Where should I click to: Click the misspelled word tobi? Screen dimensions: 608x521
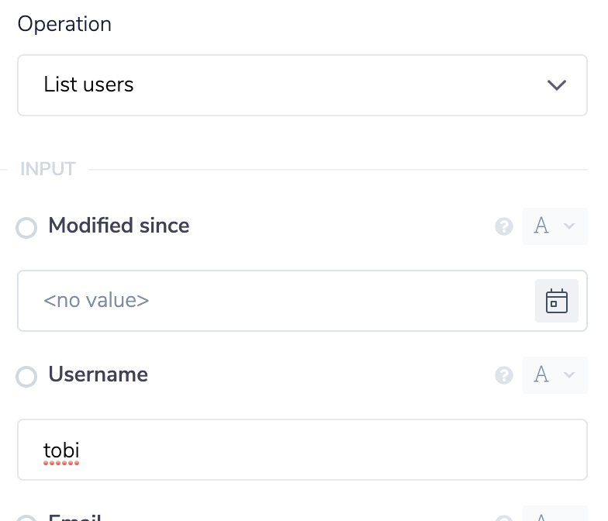point(61,450)
